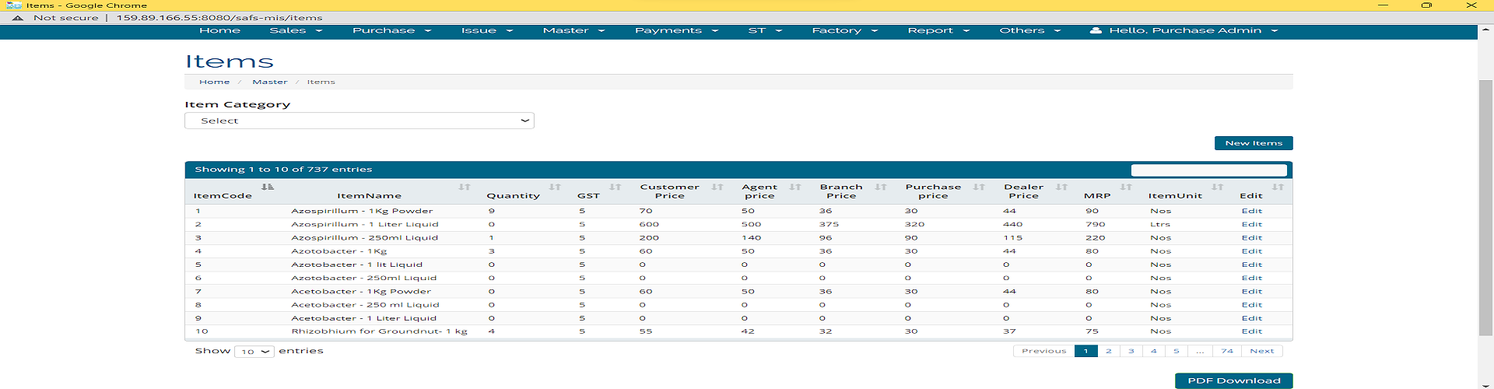1494x389 pixels.
Task: Open the Show entries count dropdown
Action: [x=254, y=352]
